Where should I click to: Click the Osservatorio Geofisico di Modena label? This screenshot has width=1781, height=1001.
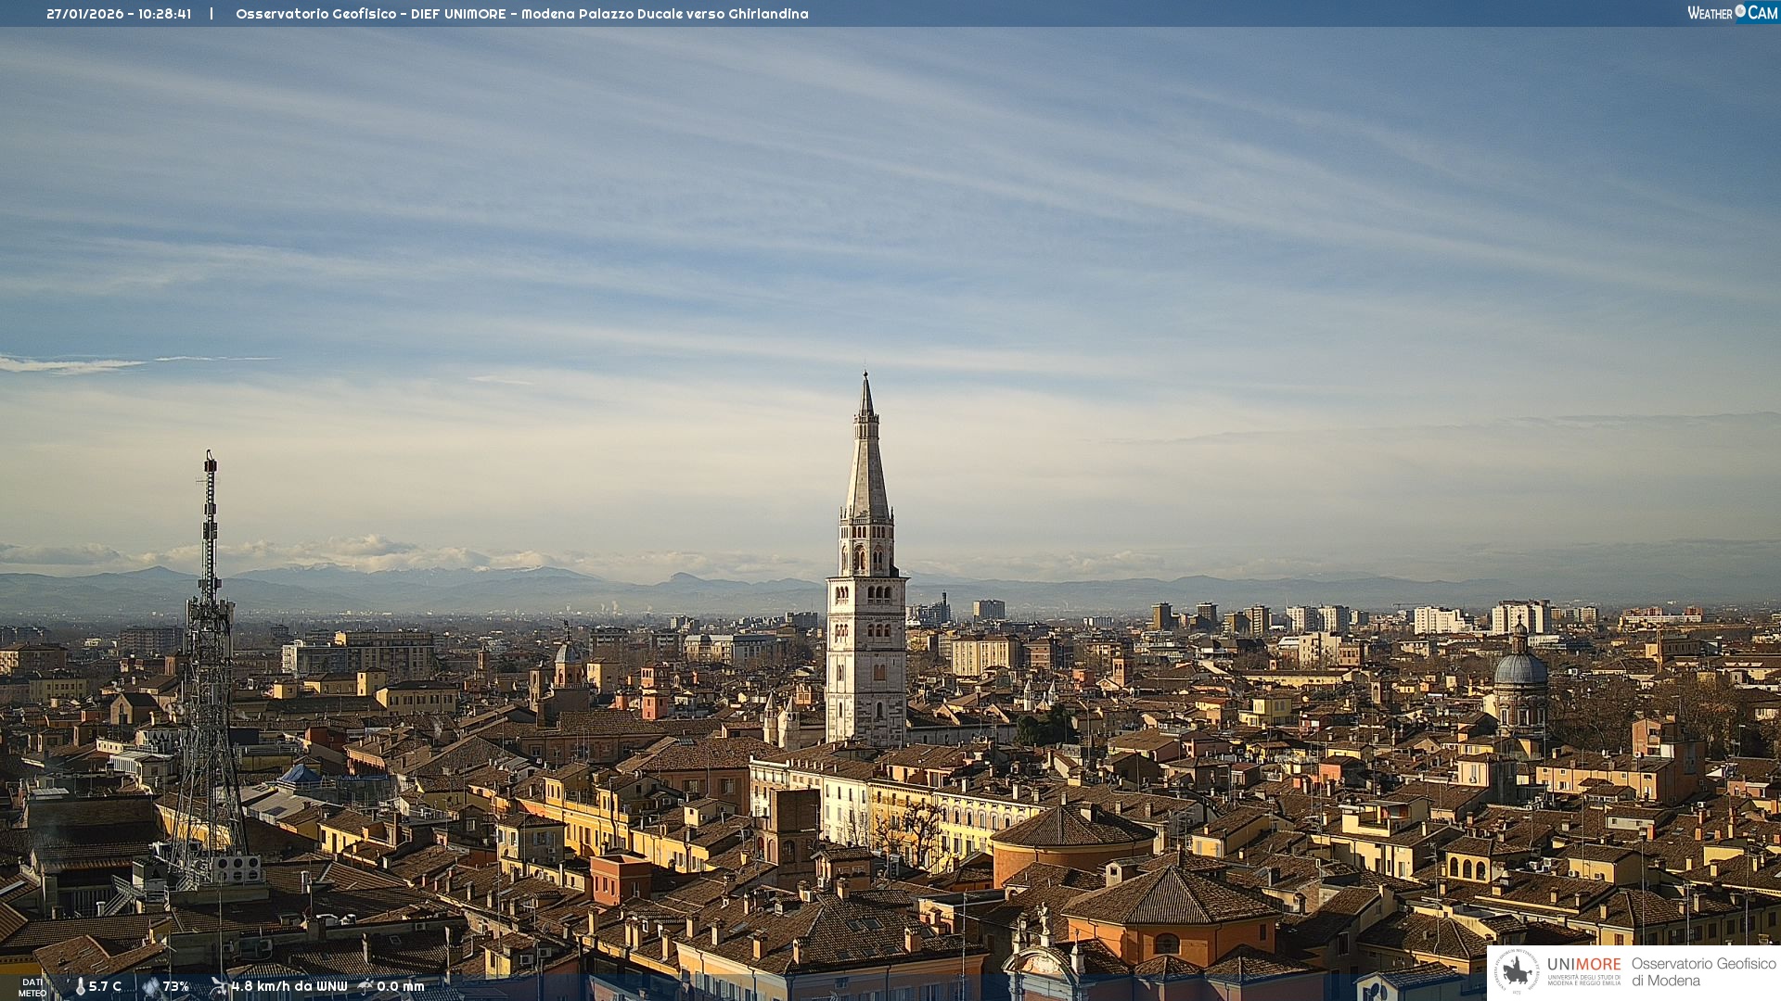tap(1703, 972)
